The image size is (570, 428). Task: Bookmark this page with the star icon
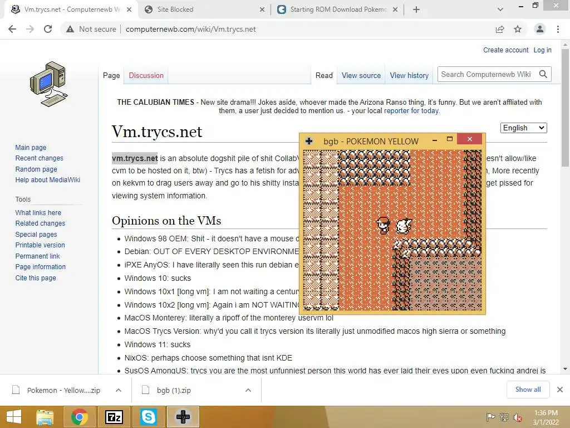click(518, 29)
